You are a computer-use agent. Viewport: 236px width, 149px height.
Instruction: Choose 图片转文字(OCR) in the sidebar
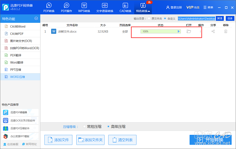[x=20, y=41]
